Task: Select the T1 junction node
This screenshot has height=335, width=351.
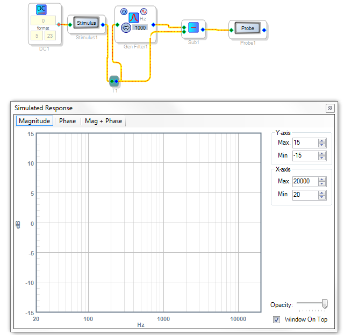Action: pos(114,81)
